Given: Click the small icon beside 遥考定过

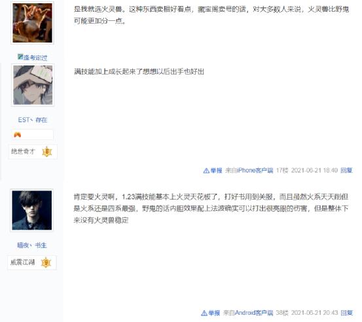Looking at the screenshot, I should click(20, 56).
